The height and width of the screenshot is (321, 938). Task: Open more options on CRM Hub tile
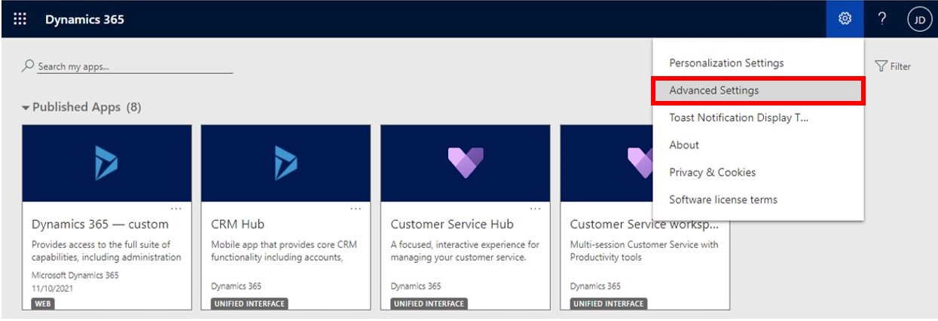coord(356,209)
